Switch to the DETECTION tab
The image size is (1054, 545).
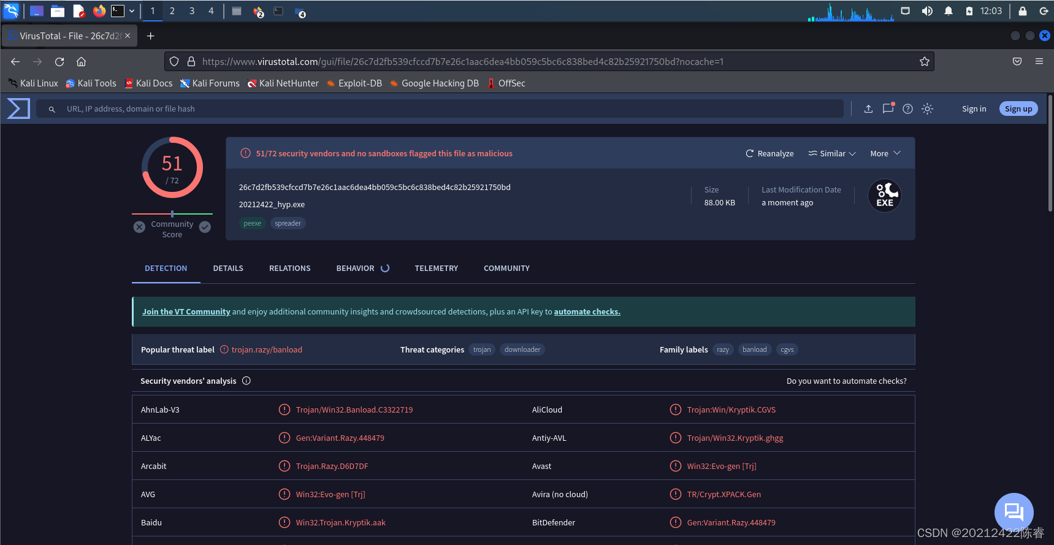166,269
